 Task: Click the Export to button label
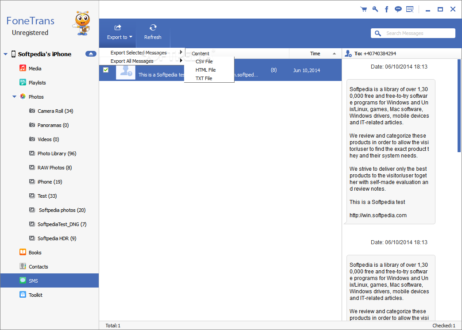coord(117,37)
